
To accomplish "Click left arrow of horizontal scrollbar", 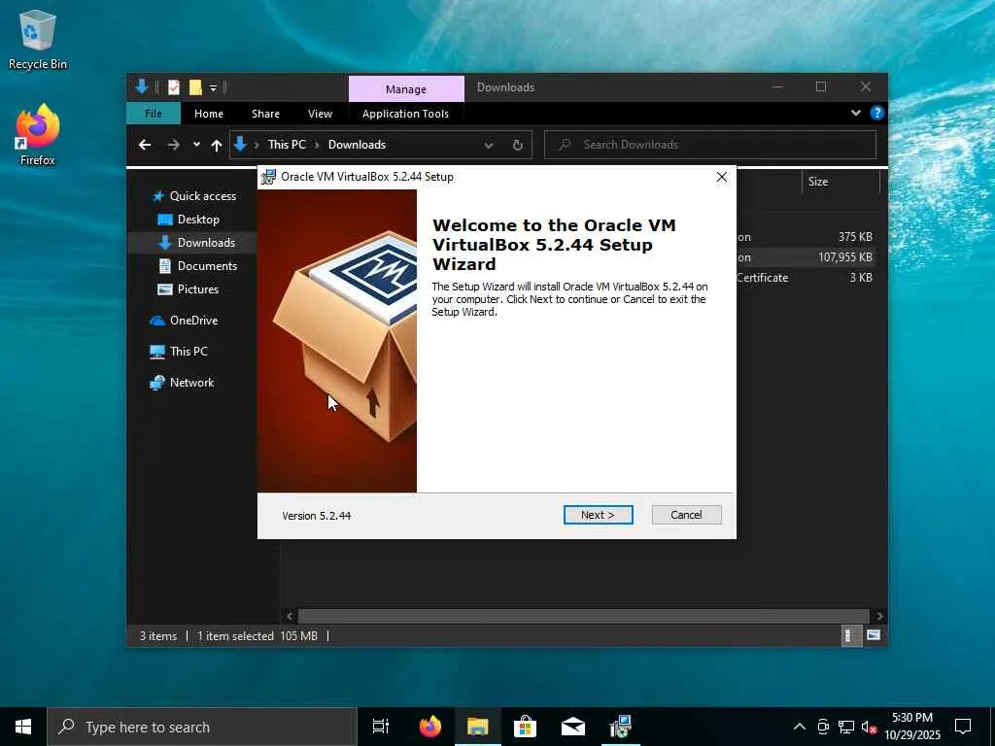I will click(290, 616).
